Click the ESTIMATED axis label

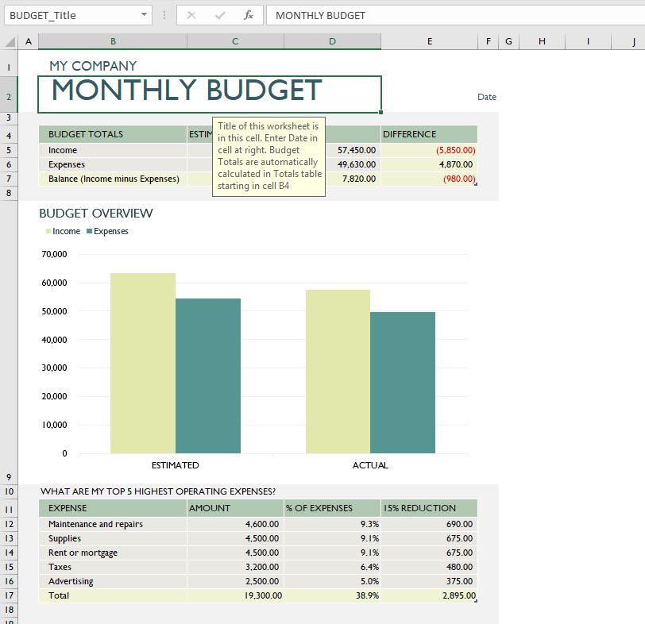tap(176, 465)
